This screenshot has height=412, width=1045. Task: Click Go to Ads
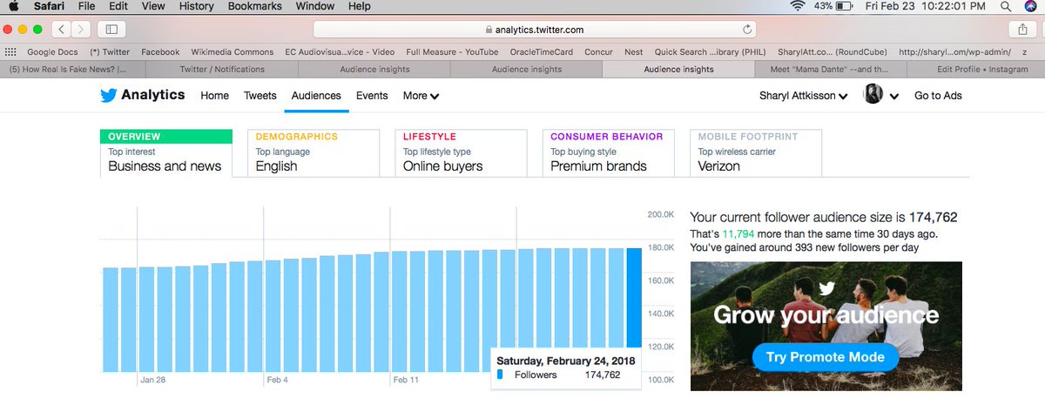(938, 96)
